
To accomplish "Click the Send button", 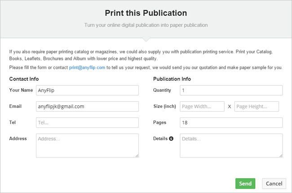I will 245,184.
